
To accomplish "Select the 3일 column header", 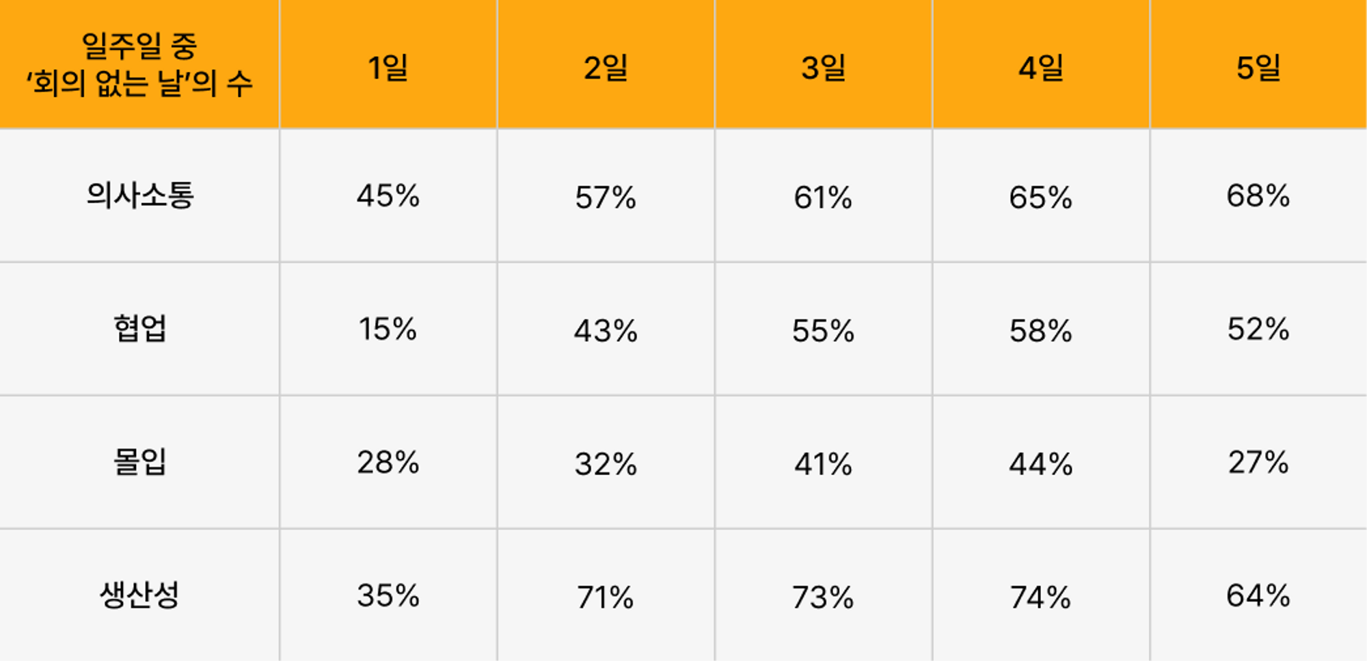I will click(824, 64).
